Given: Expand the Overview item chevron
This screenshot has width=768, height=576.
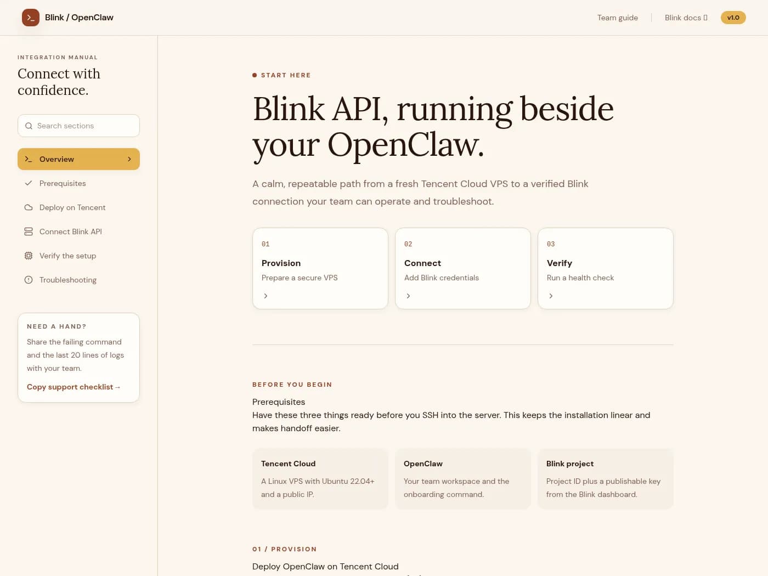Looking at the screenshot, I should pyautogui.click(x=129, y=159).
